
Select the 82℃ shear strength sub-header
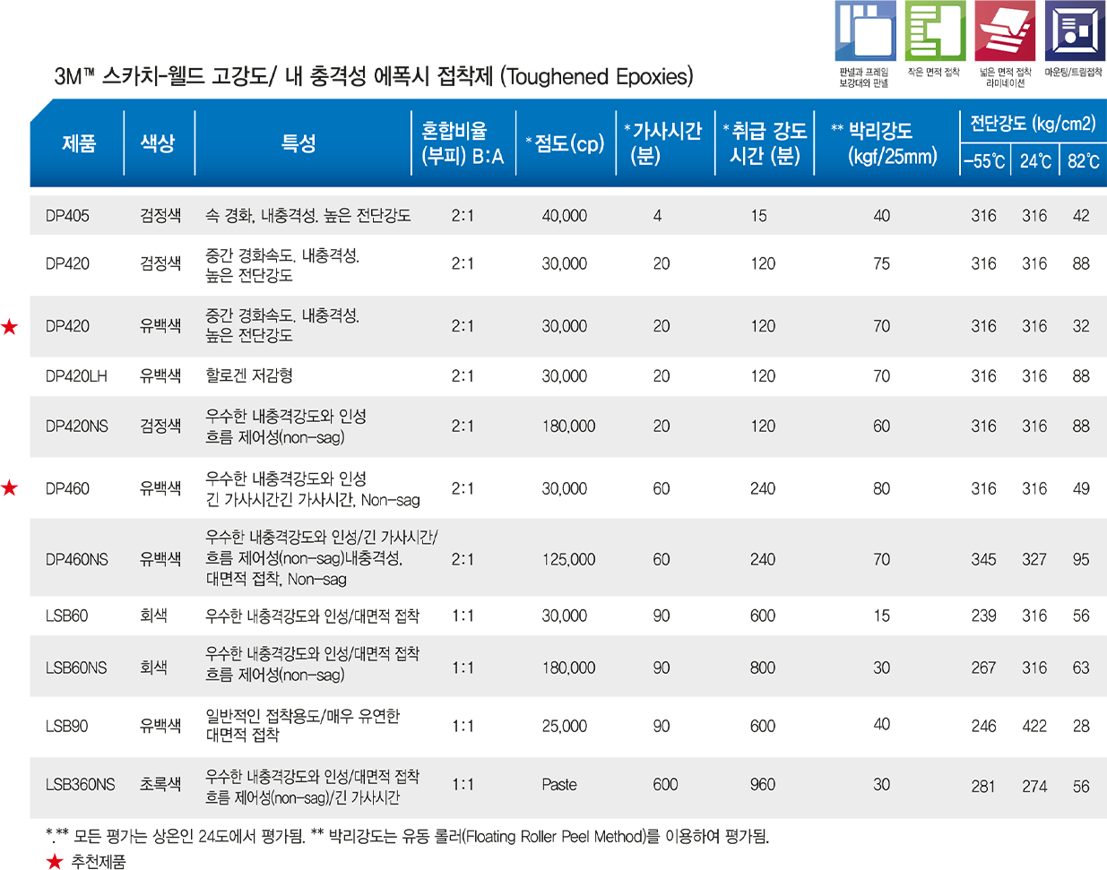(1083, 161)
